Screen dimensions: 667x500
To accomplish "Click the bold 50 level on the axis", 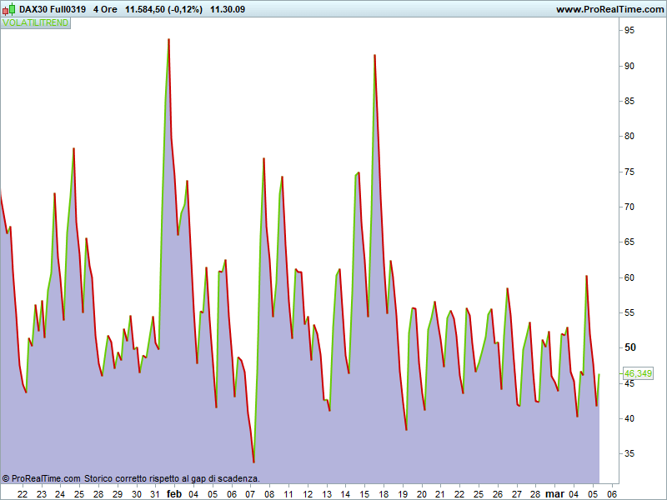I will pos(629,347).
